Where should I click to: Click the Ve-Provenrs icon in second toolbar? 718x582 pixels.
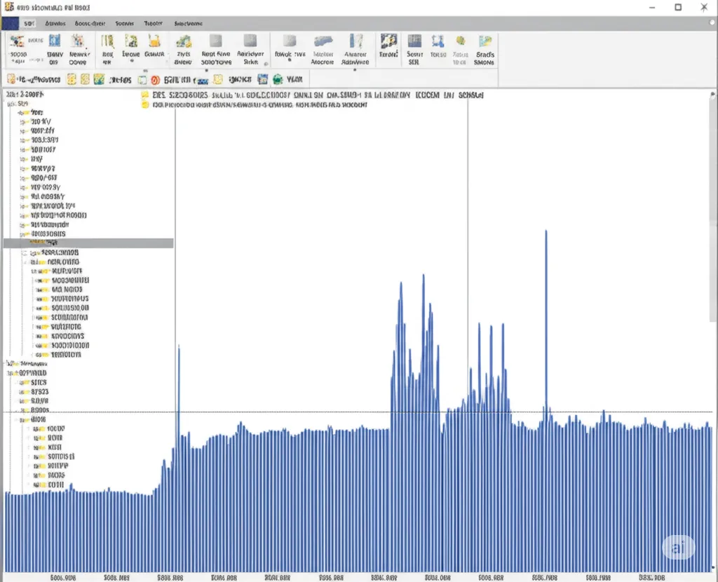pyautogui.click(x=11, y=80)
